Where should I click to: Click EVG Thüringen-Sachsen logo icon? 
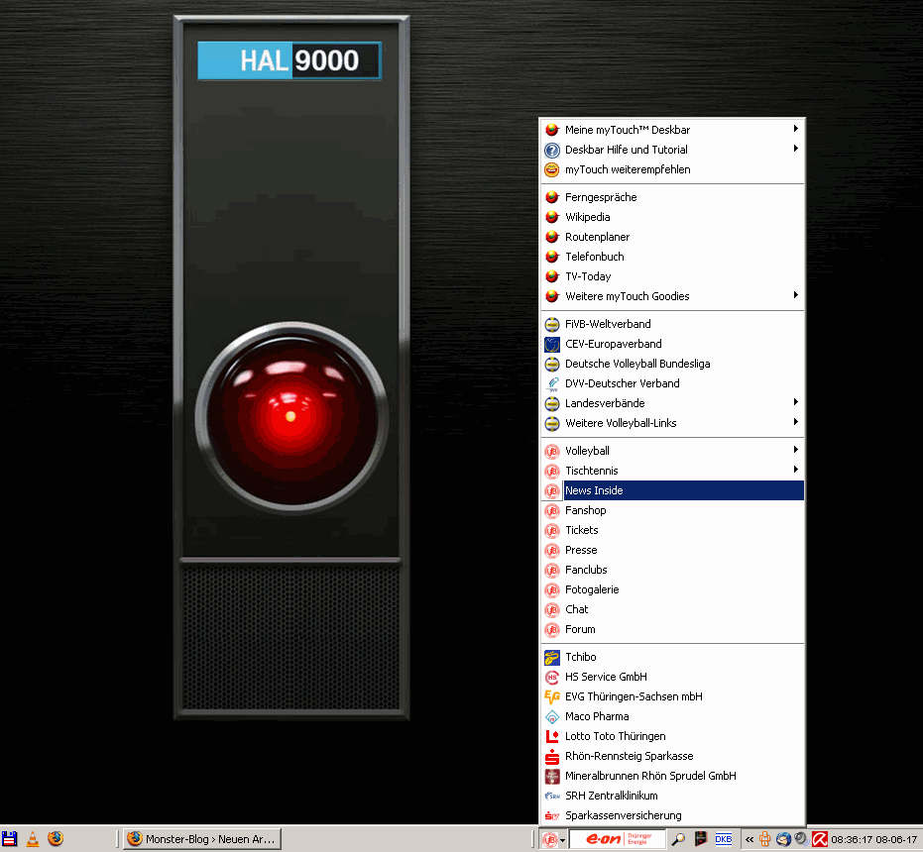pos(551,696)
